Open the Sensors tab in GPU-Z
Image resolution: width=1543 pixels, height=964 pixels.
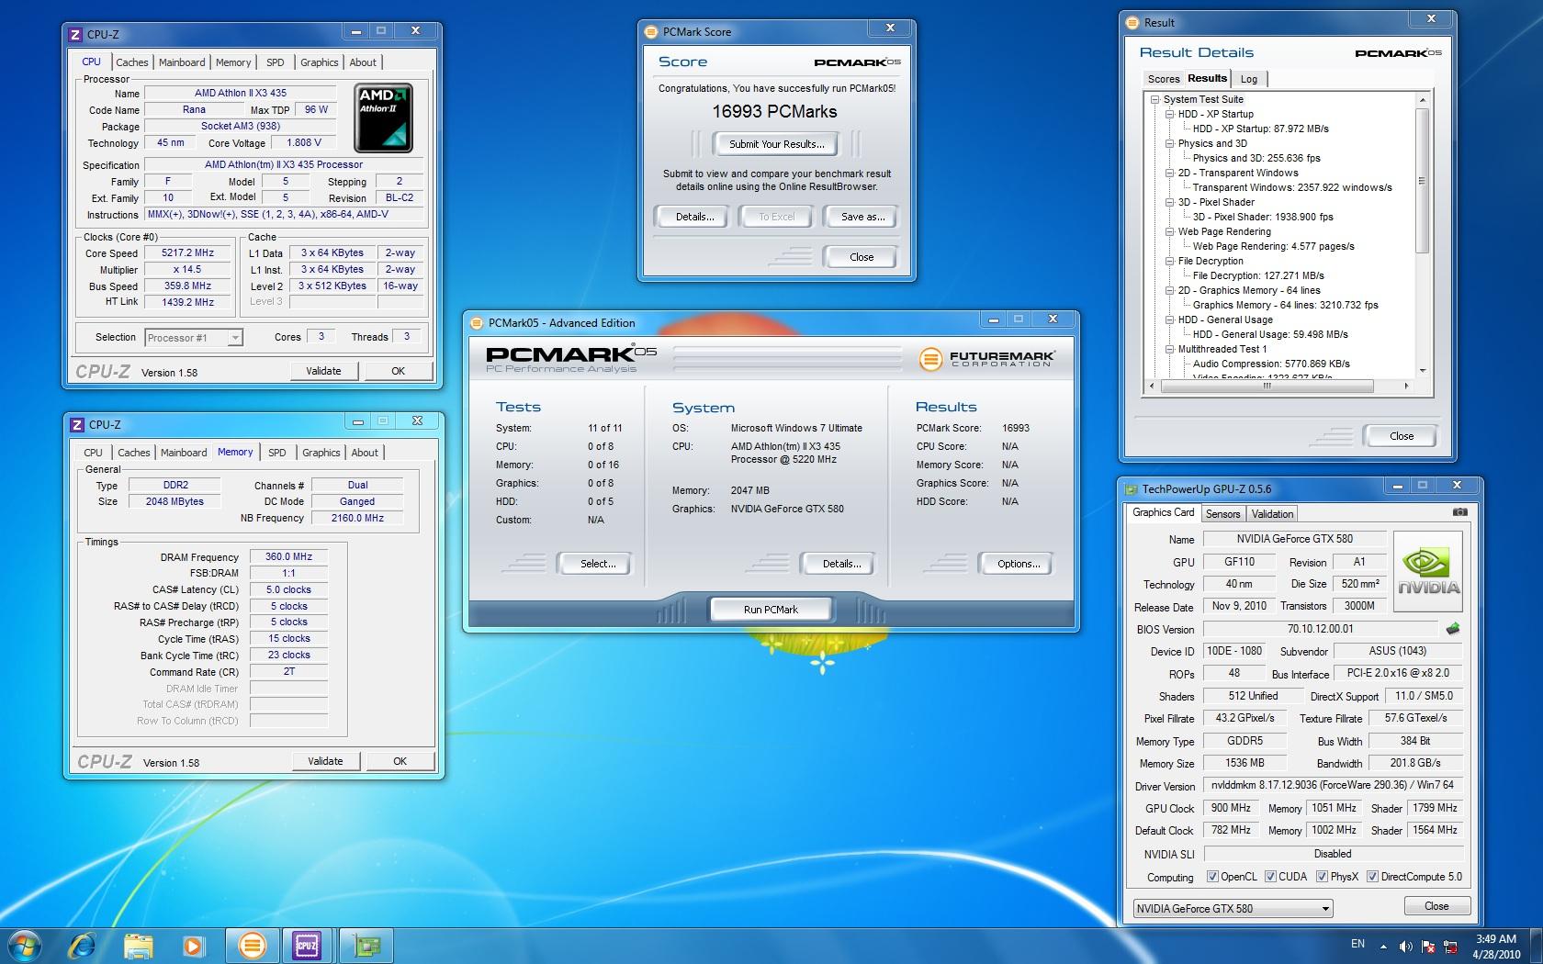coord(1222,514)
